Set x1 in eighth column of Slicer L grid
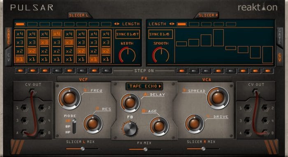This screenshot has width=288, height=157. [106, 60]
